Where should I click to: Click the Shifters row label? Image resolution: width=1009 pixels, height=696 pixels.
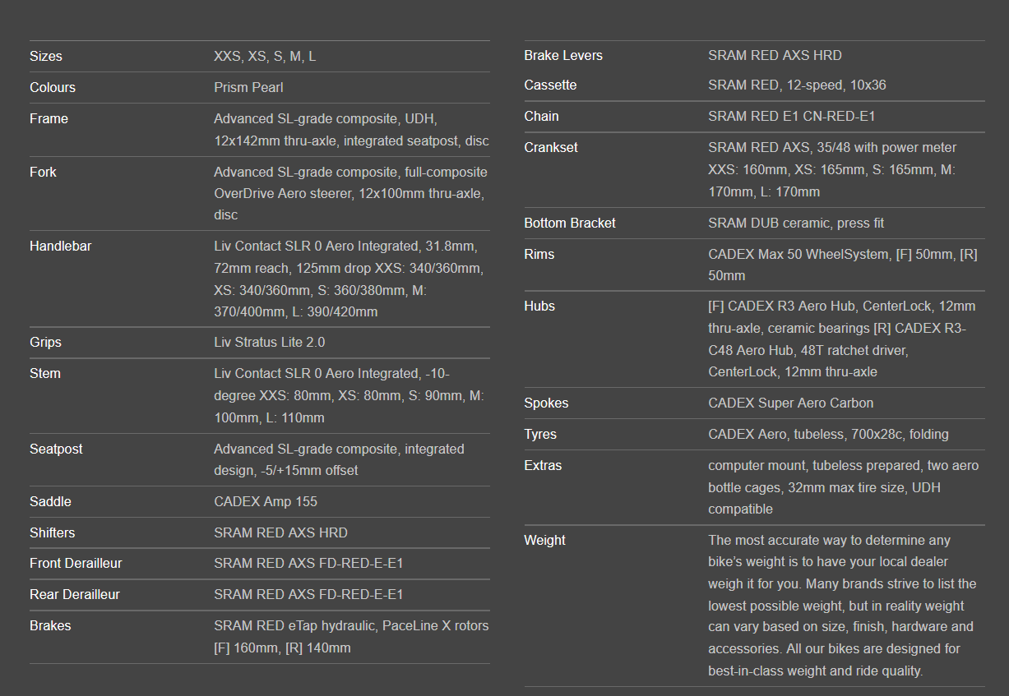[52, 533]
